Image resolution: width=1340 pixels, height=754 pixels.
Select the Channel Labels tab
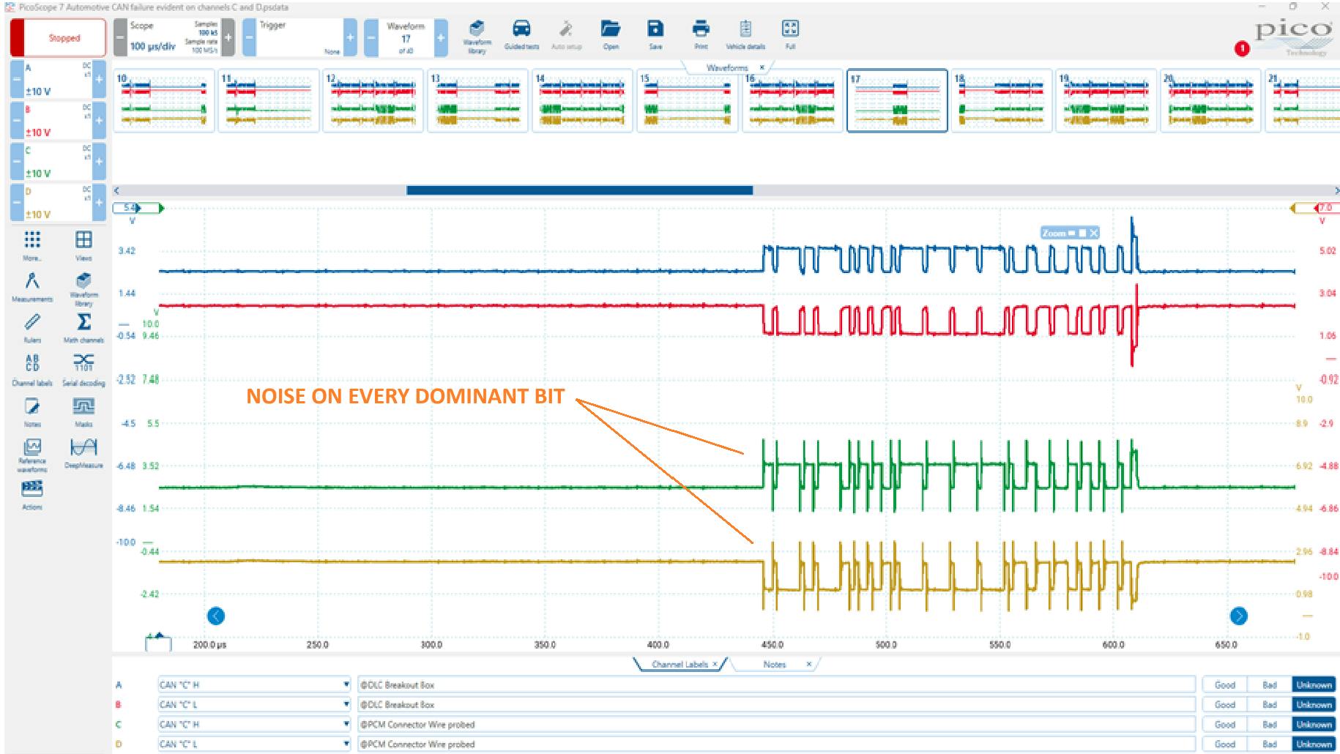click(x=682, y=665)
